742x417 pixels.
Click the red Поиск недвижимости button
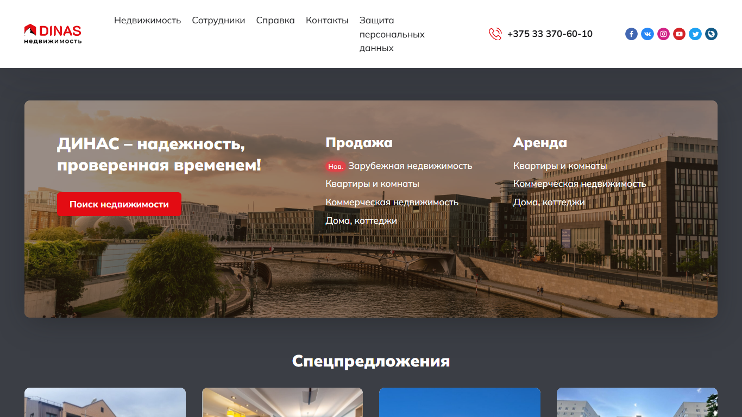coord(119,204)
